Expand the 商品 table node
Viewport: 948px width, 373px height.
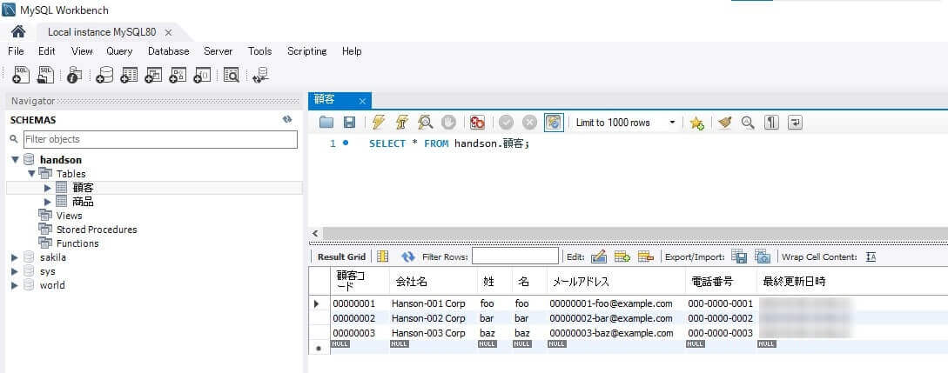pos(48,202)
